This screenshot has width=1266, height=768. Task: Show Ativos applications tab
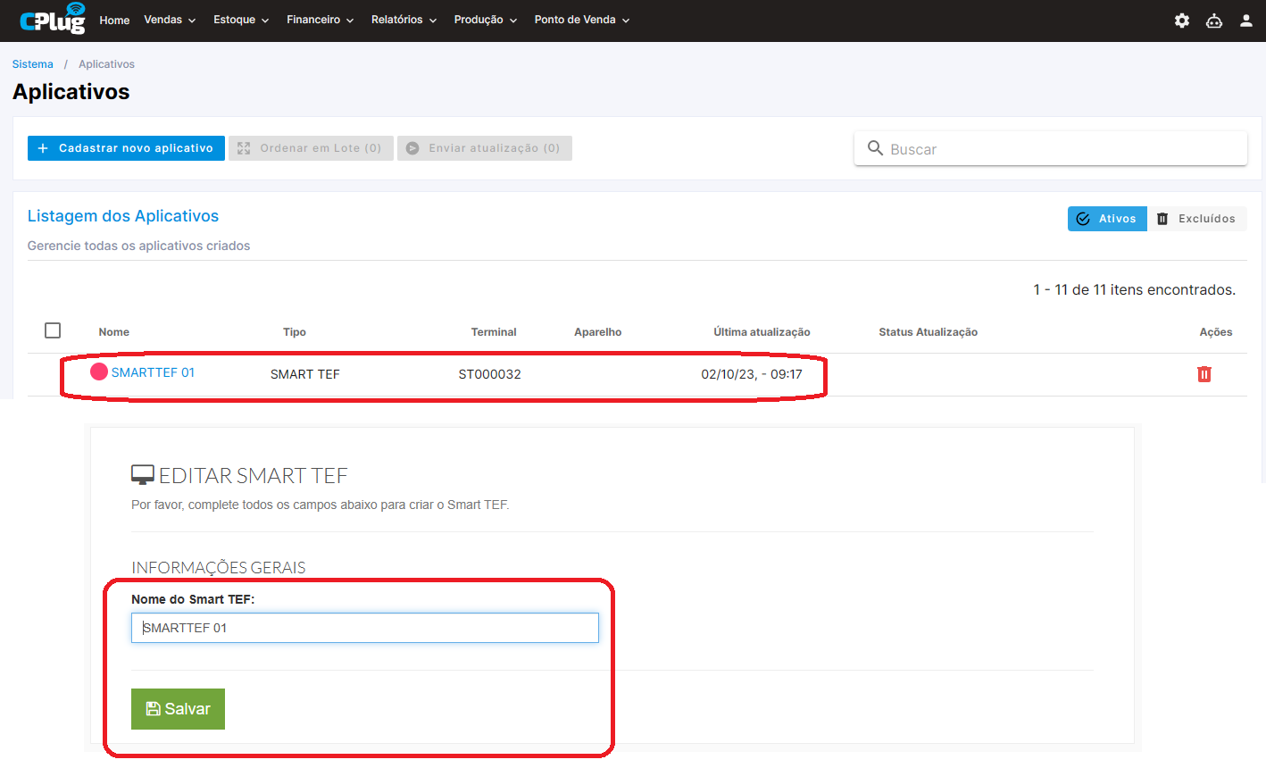[1107, 219]
